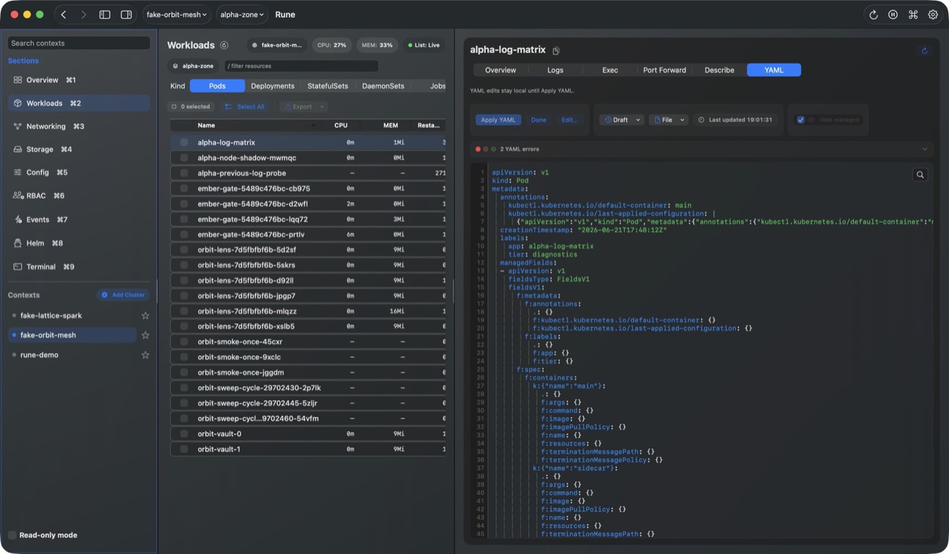Click the Last updated clock indicator
949x554 pixels.
pyautogui.click(x=735, y=120)
